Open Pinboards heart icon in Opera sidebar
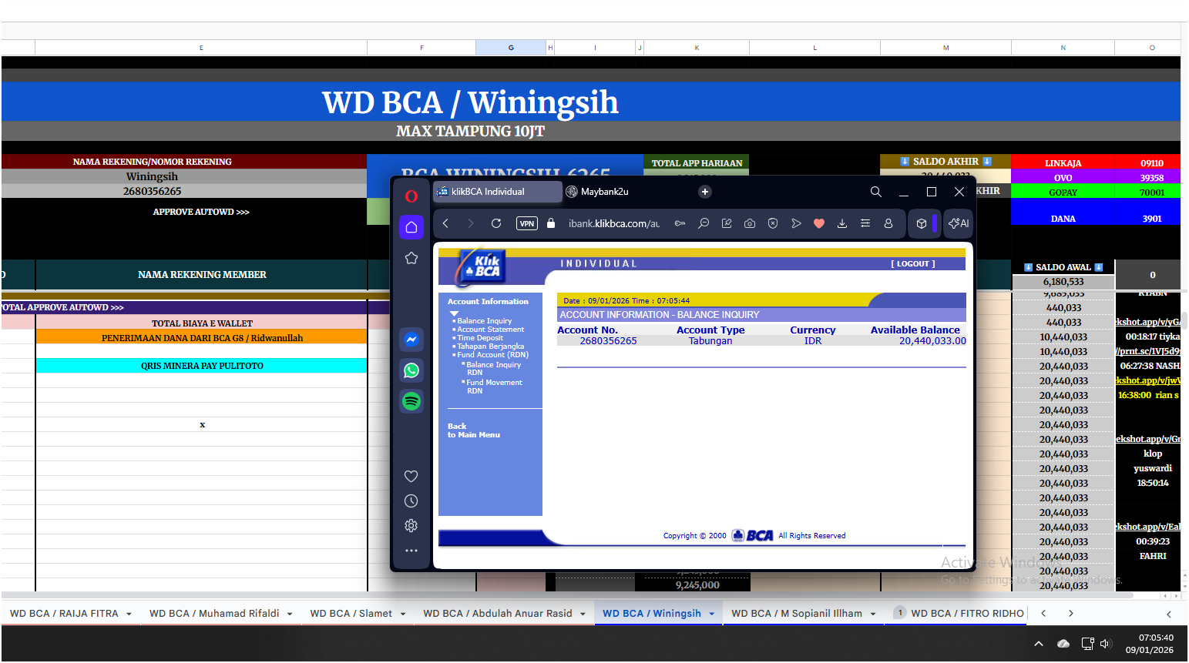Image resolution: width=1189 pixels, height=663 pixels. pos(411,477)
